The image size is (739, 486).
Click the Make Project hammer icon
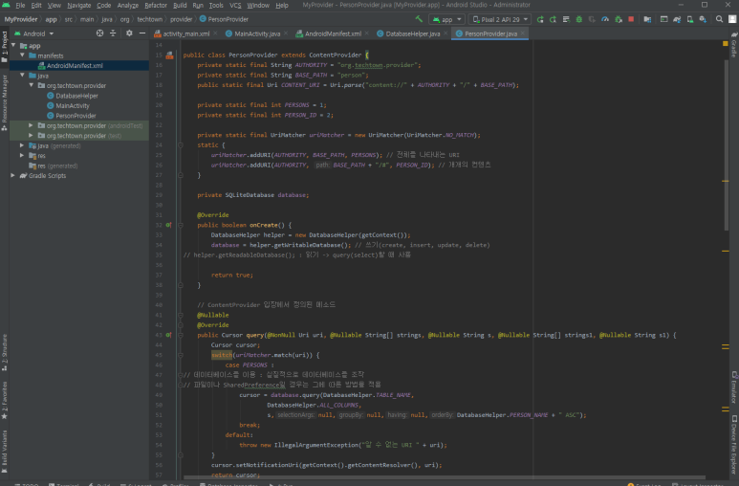click(419, 19)
